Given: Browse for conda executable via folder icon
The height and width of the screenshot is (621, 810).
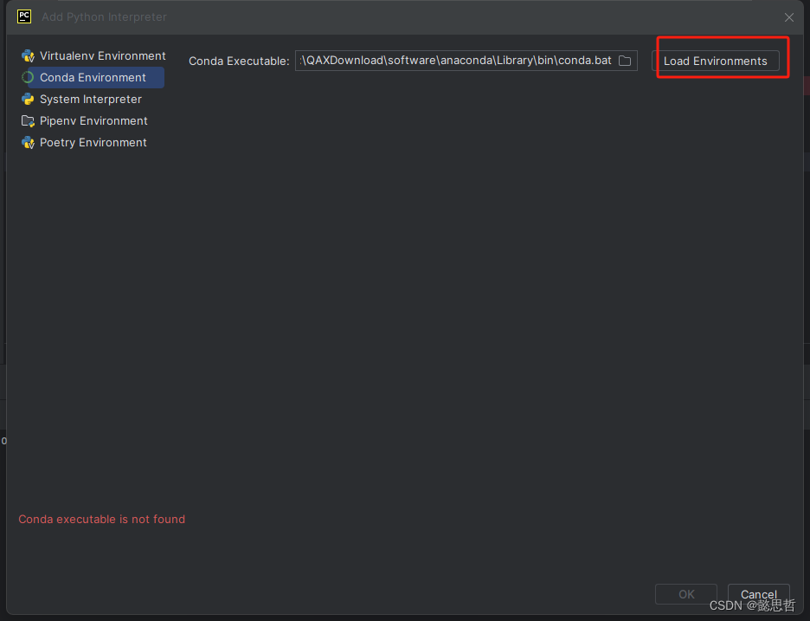Looking at the screenshot, I should [625, 61].
